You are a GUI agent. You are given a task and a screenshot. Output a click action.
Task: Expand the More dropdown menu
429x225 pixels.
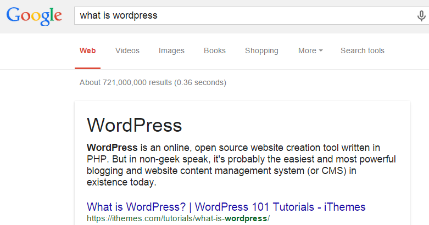(x=310, y=50)
